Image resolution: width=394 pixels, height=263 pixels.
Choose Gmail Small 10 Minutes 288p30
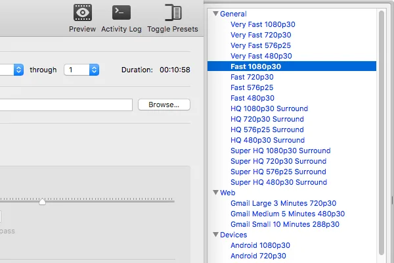tap(285, 224)
